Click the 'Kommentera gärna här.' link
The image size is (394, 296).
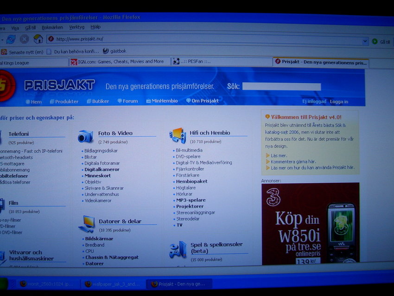click(x=293, y=162)
